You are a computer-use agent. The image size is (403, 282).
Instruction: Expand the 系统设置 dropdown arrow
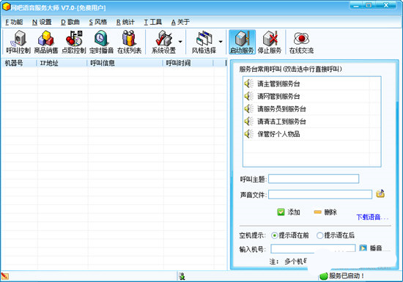click(180, 42)
